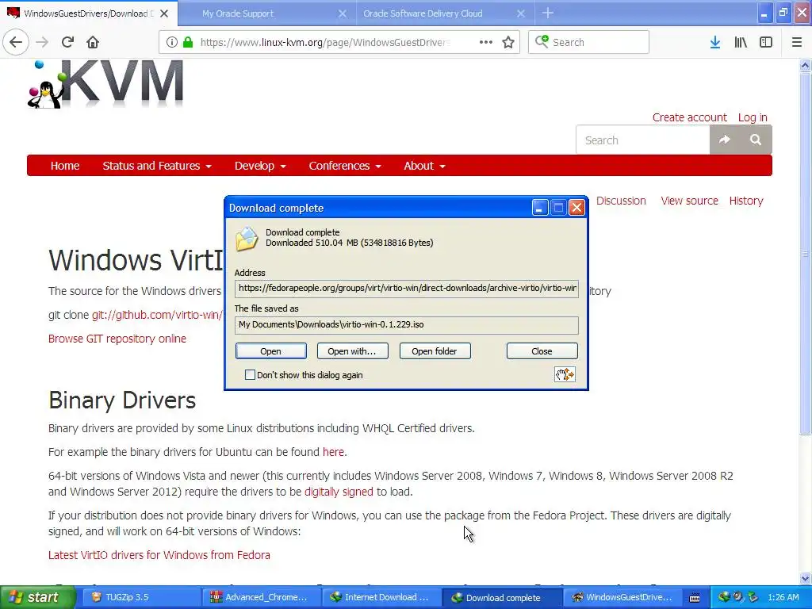812x609 pixels.
Task: Click the KVM logo
Action: 105,84
